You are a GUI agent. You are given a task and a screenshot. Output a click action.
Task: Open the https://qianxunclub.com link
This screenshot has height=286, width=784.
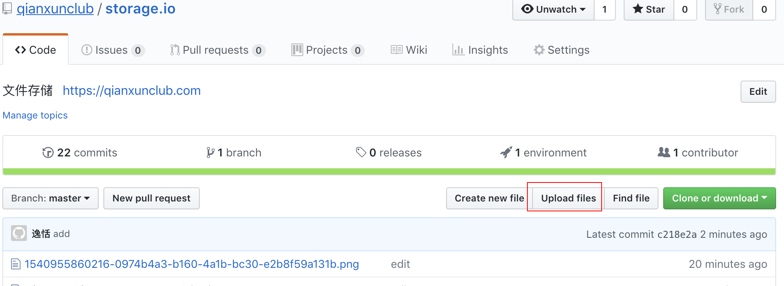coord(132,91)
